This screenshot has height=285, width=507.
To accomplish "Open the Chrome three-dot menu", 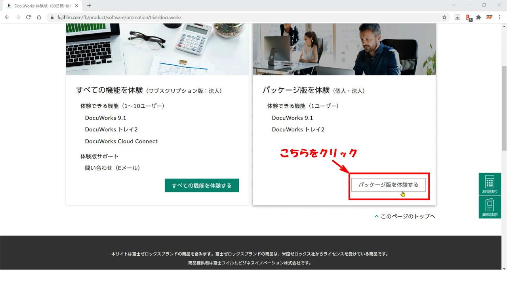I will point(500,17).
